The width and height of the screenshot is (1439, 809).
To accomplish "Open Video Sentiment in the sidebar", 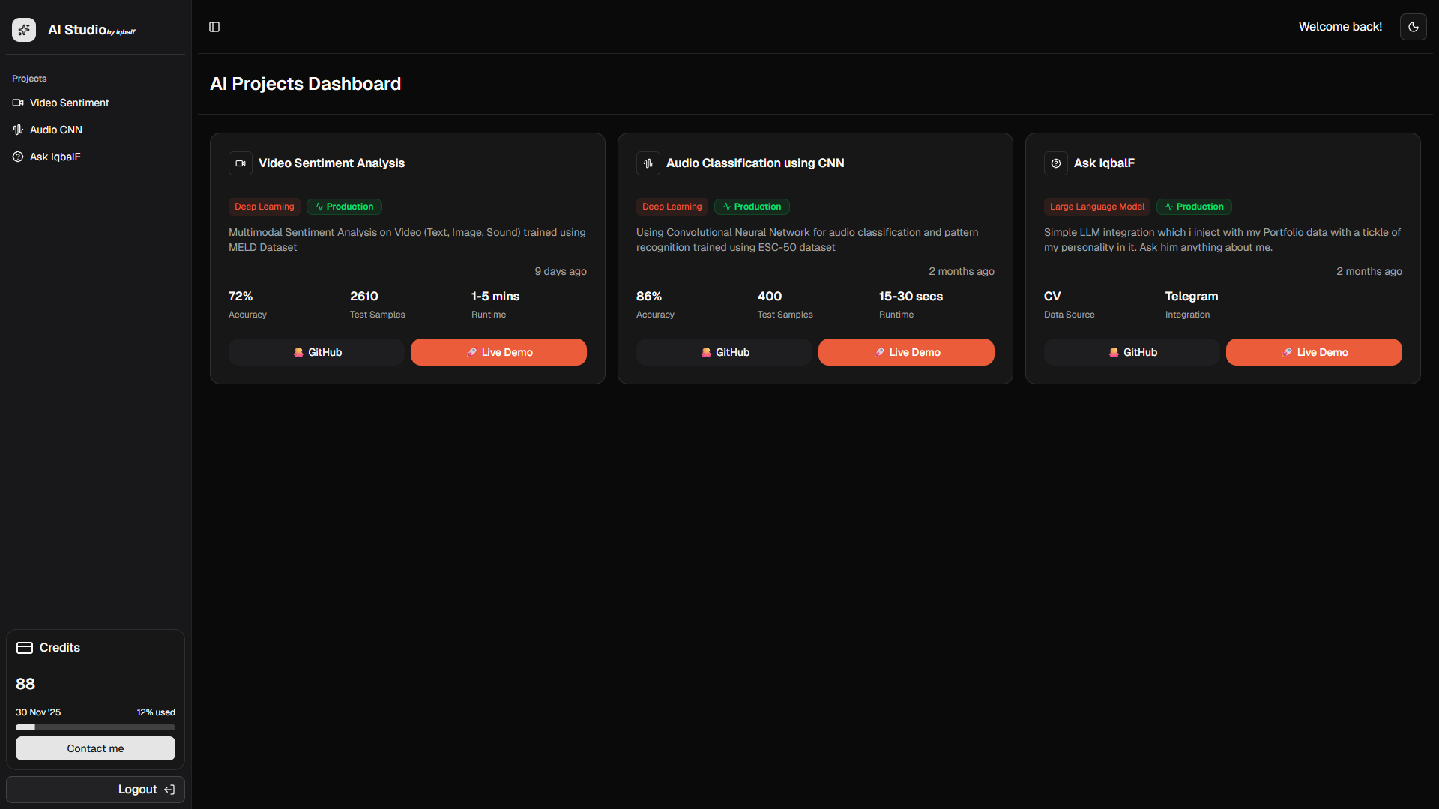I will (69, 103).
